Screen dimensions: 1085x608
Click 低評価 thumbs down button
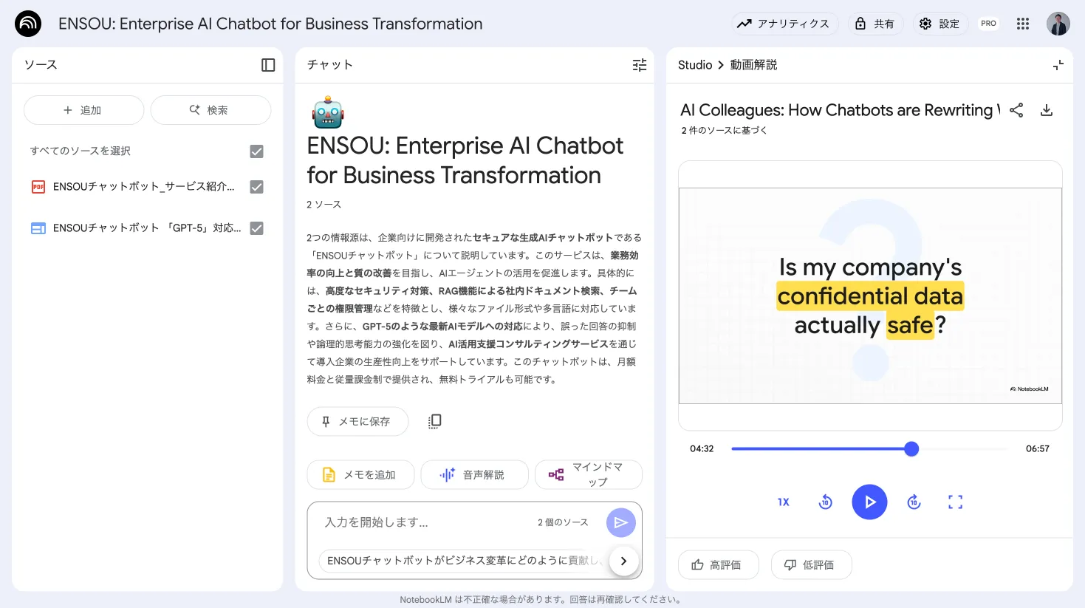pos(812,565)
